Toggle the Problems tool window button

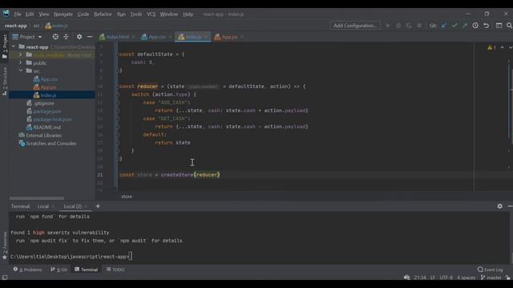(x=27, y=270)
